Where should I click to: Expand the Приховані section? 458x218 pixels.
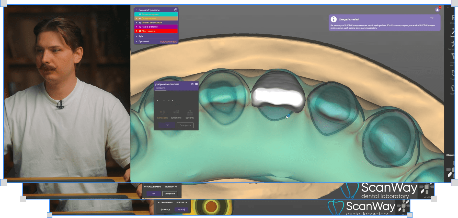coord(136,42)
